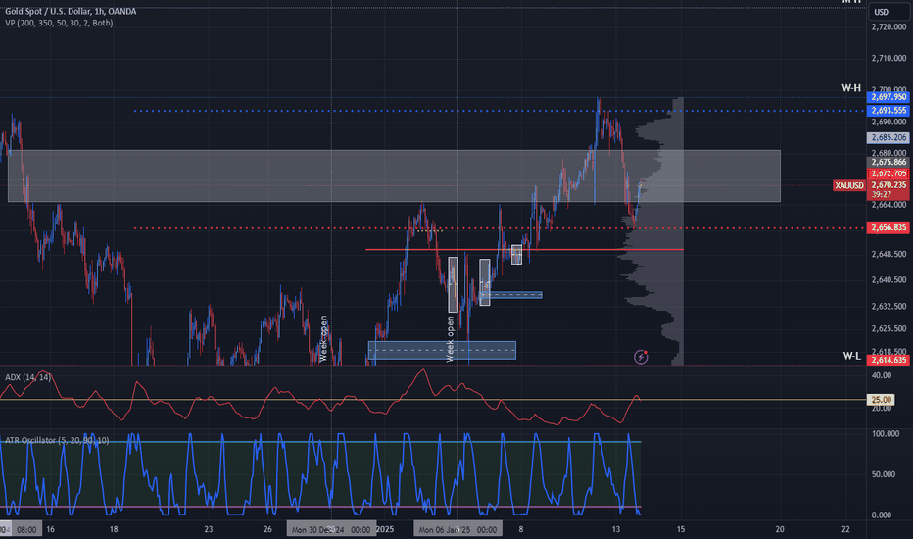Image resolution: width=913 pixels, height=539 pixels.
Task: Click the 22 date label on the time axis
Action: (x=845, y=529)
